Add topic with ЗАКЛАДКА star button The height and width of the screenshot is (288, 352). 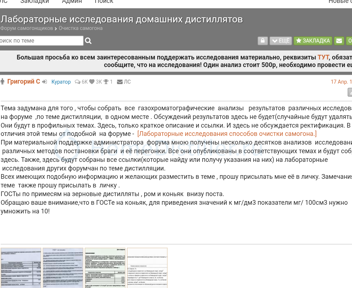[x=313, y=41]
